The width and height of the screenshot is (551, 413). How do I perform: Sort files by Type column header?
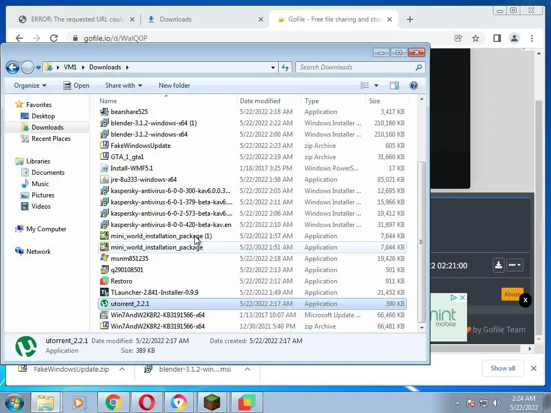pyautogui.click(x=333, y=101)
